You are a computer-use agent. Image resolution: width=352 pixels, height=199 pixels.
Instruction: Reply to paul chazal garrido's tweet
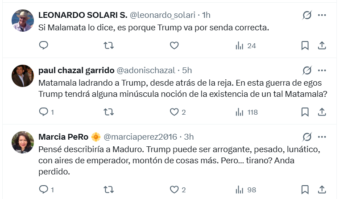click(43, 112)
